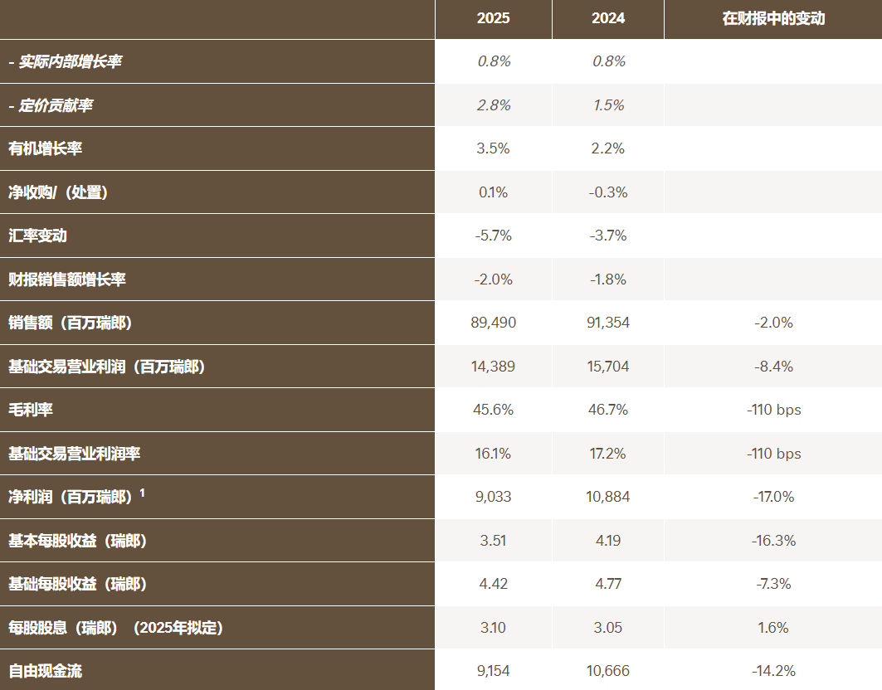Select the 基础交易营业利润率 2025 value 16.1%
Image resolution: width=882 pixels, height=690 pixels.
click(x=493, y=454)
